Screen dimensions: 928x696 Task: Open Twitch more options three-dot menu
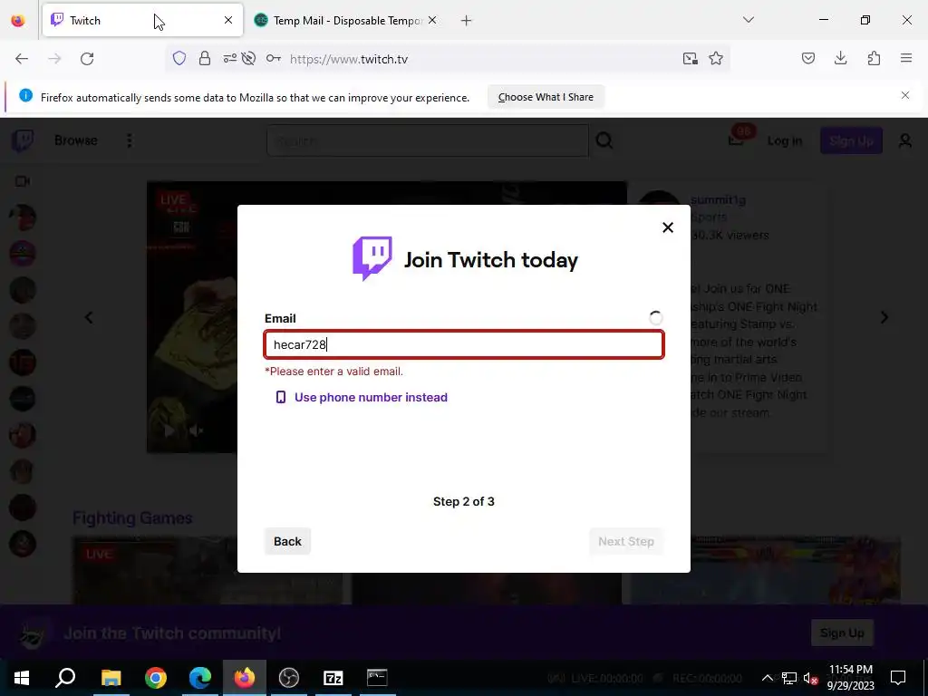[129, 140]
